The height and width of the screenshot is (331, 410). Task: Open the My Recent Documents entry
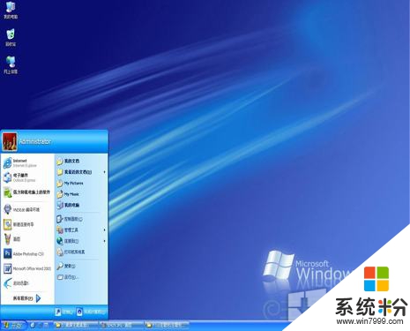click(81, 172)
